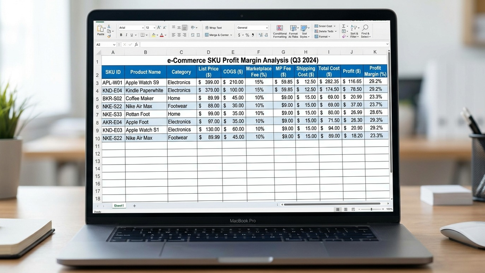
Task: Set vertical alignment to middle
Action: point(179,27)
